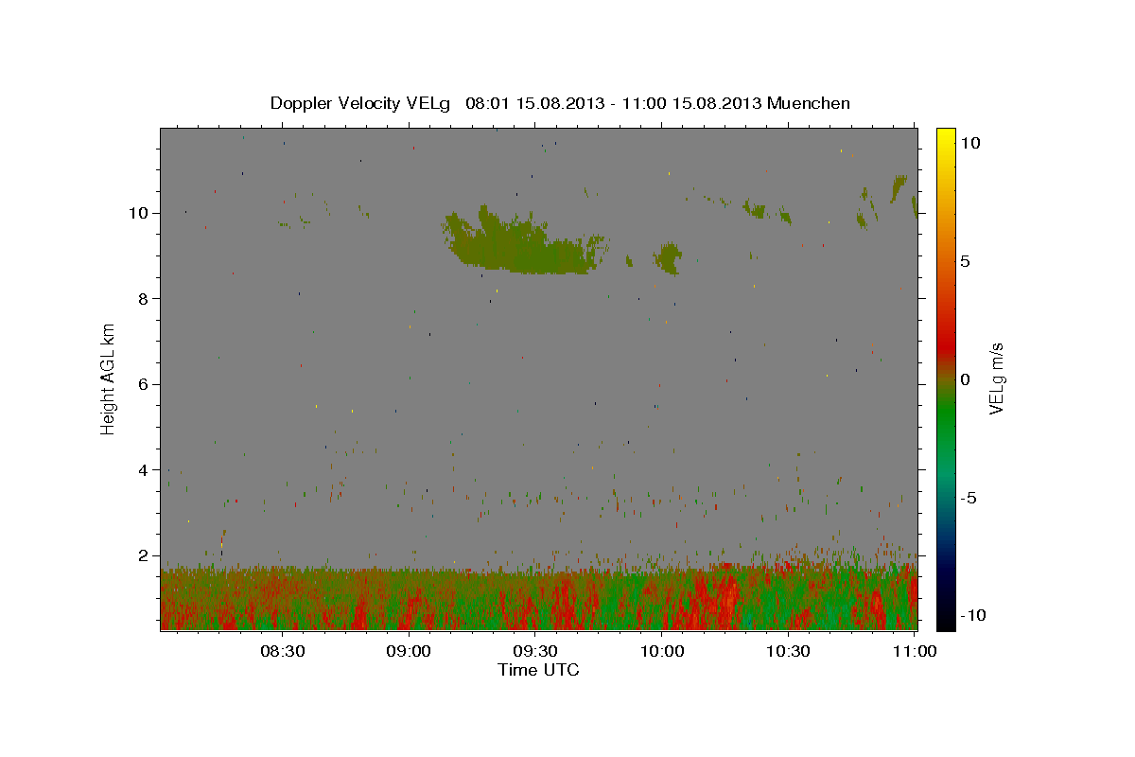Click the colorbar tick value 0
The image size is (1135, 757).
[x=965, y=379]
